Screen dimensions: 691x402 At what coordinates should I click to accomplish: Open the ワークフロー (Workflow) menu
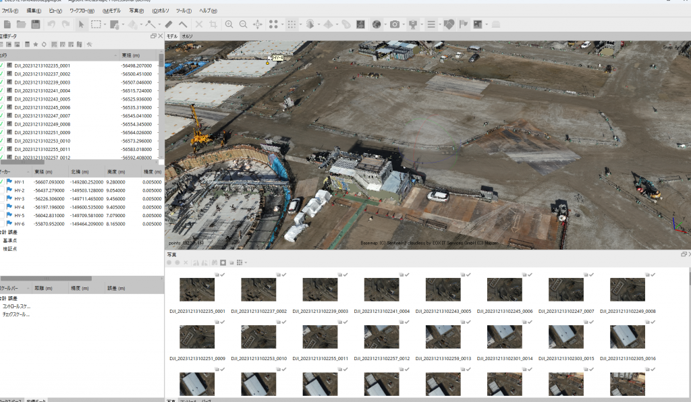82,11
